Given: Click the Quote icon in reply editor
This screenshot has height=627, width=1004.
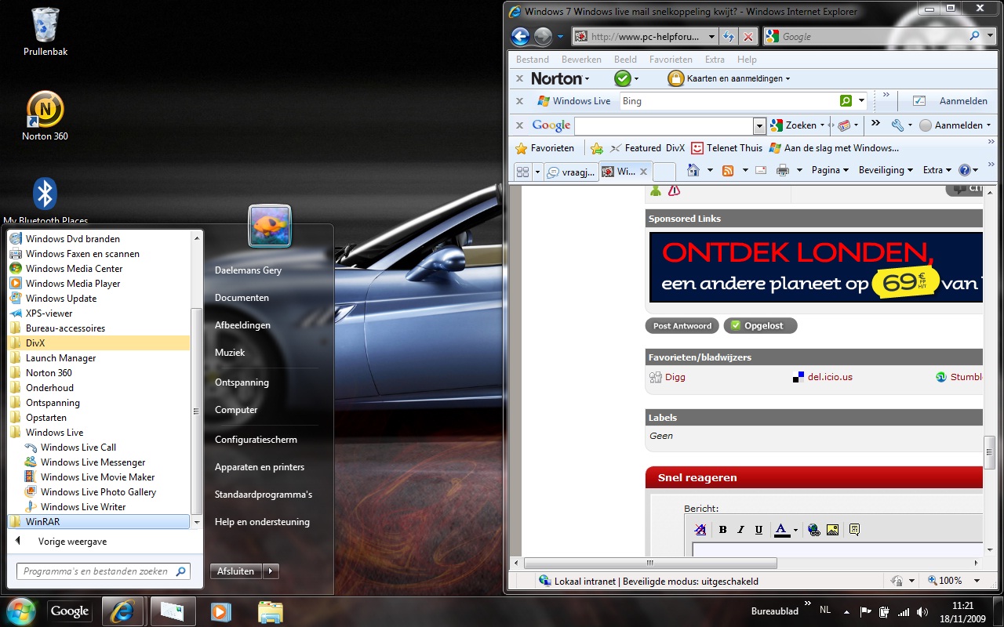Looking at the screenshot, I should (x=854, y=530).
